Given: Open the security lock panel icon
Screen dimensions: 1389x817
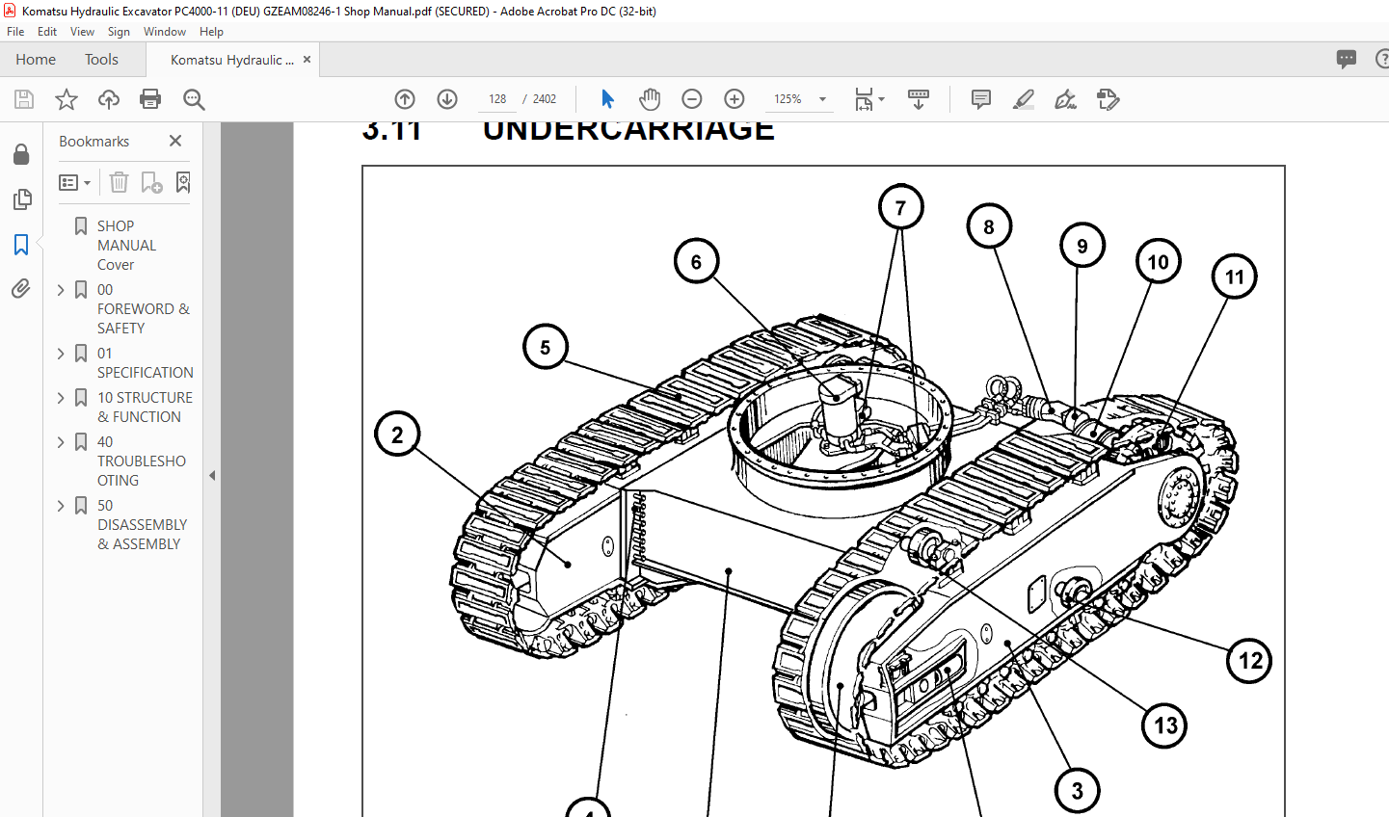Looking at the screenshot, I should pyautogui.click(x=21, y=155).
